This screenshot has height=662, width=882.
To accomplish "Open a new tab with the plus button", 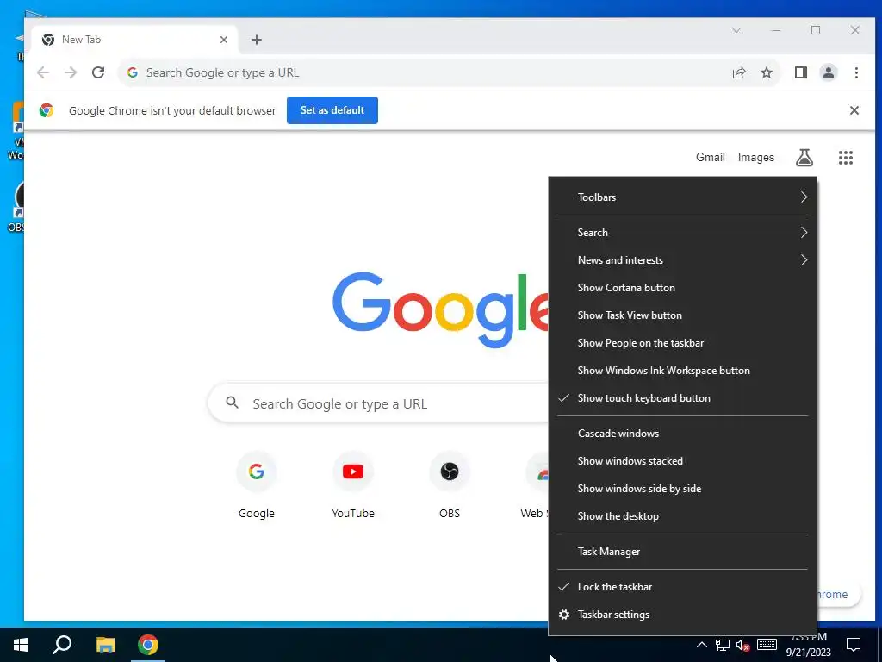I will [x=257, y=40].
